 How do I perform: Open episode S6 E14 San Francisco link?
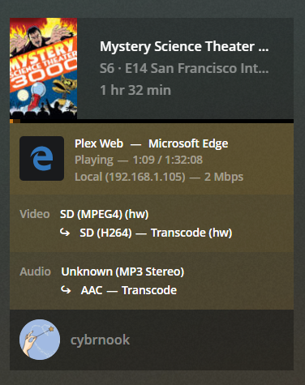pos(184,68)
